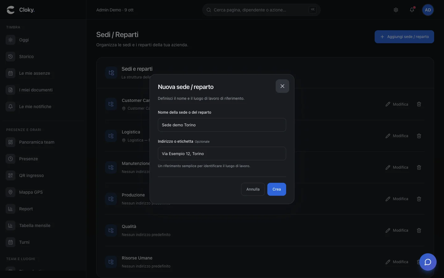Open Panoramica team in sidebar
Viewport: 444px width, 278px height.
tap(43, 142)
